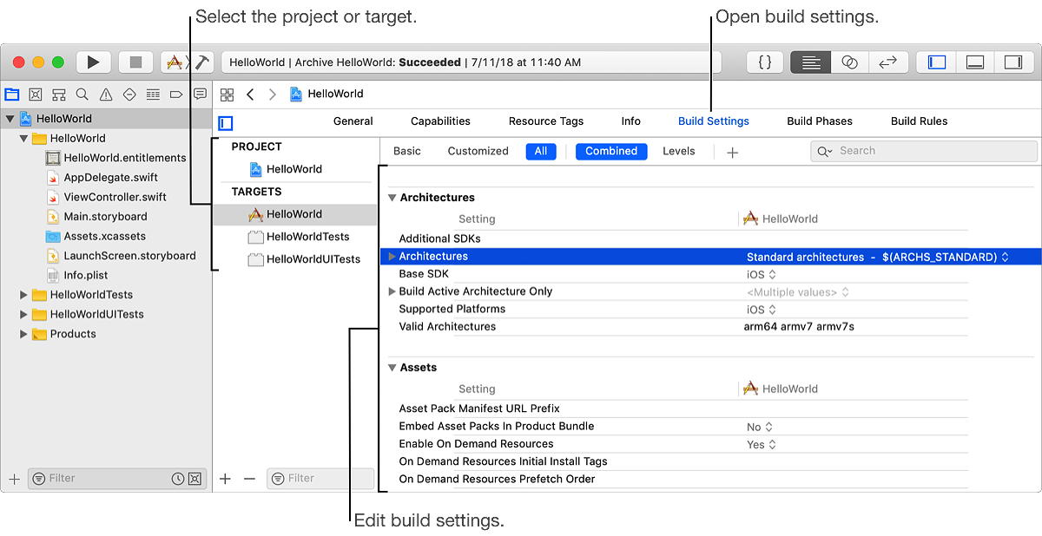Open the Issue navigator warning triangle
1042x536 pixels.
(106, 95)
